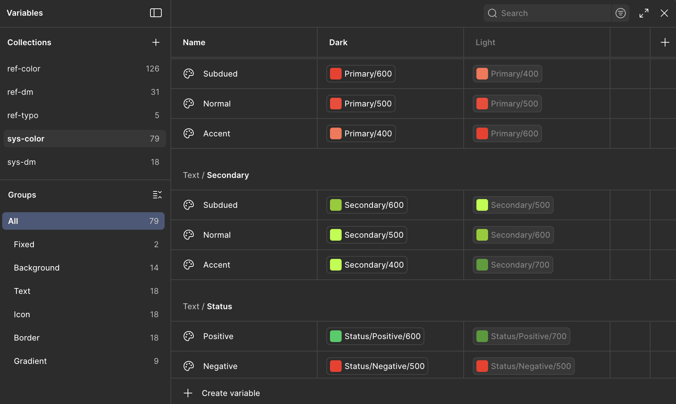
Task: Click palette icon for Primary Normal row
Action: [189, 104]
